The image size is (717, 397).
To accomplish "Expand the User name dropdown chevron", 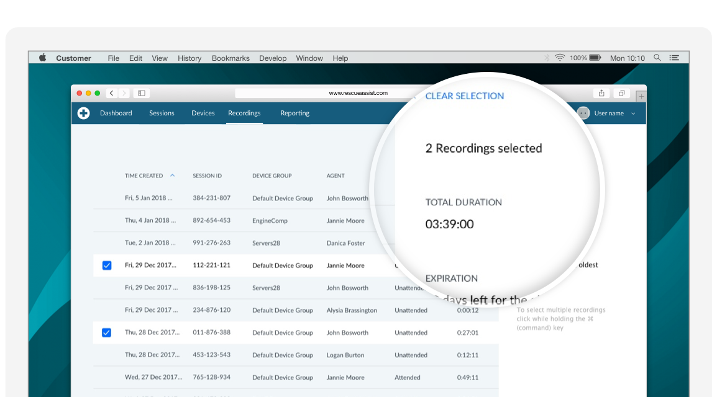I will (x=633, y=114).
